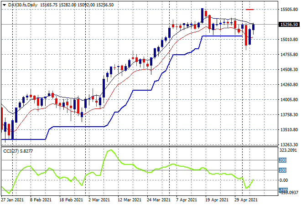Click the 15010.80 price axis label
The height and width of the screenshot is (205, 301).
coord(289,40)
